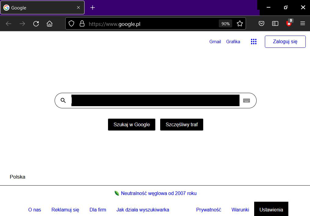The width and height of the screenshot is (310, 216).
Task: Open tracking protection shield info
Action: point(71,24)
